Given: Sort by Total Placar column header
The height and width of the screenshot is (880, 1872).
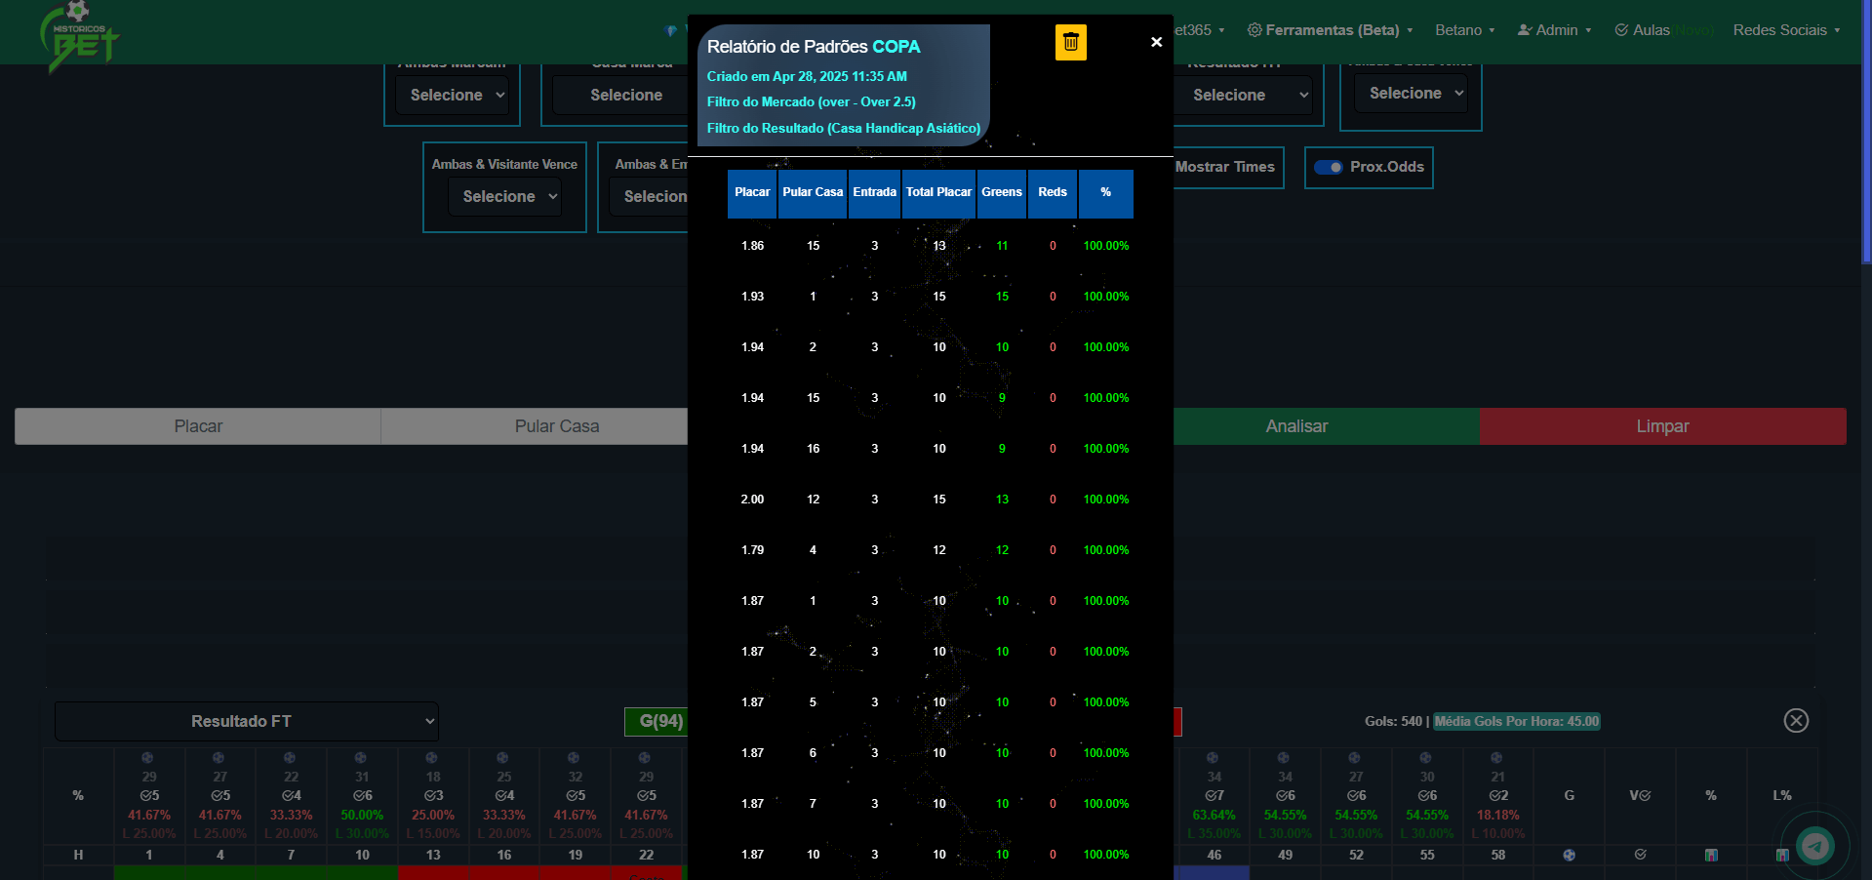Looking at the screenshot, I should point(938,192).
